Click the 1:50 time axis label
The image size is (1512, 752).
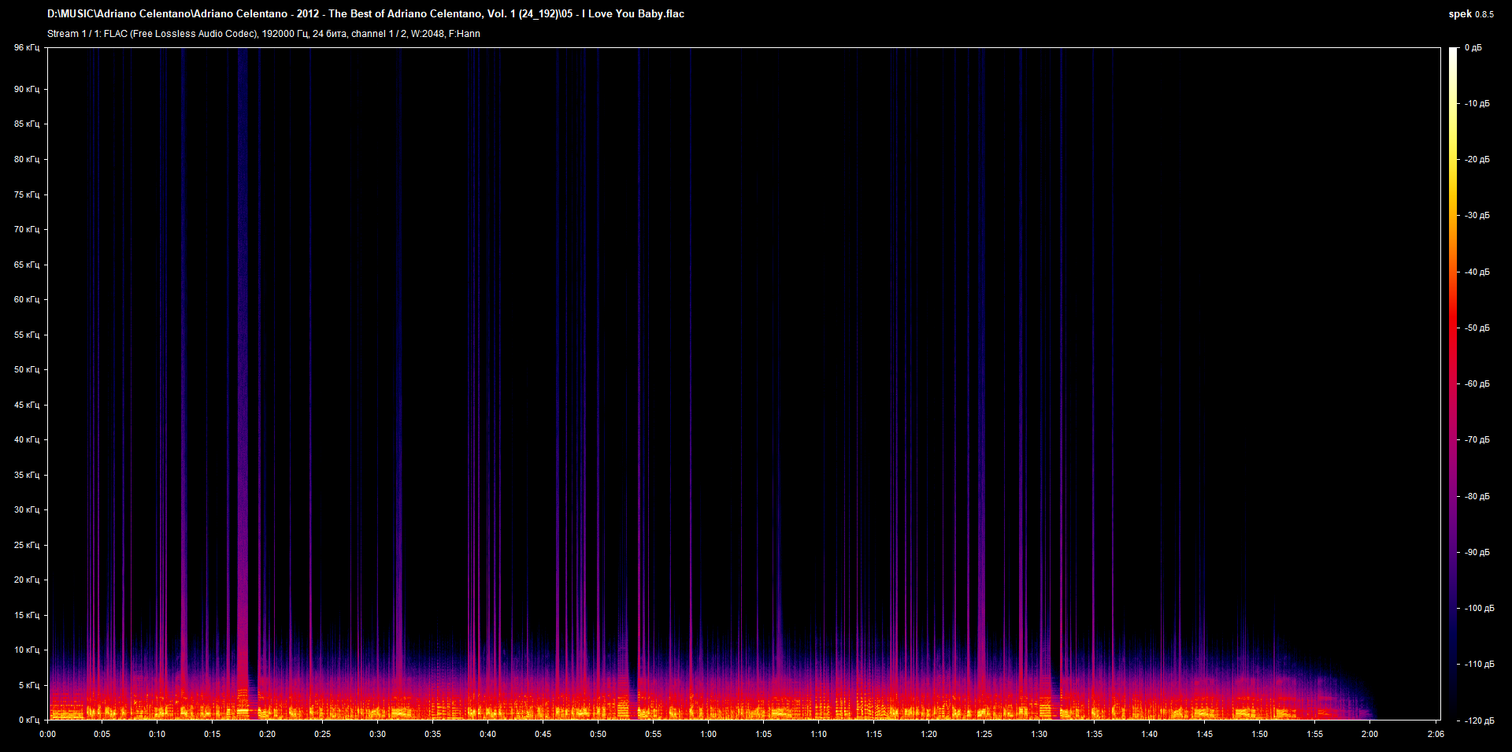click(x=1260, y=734)
